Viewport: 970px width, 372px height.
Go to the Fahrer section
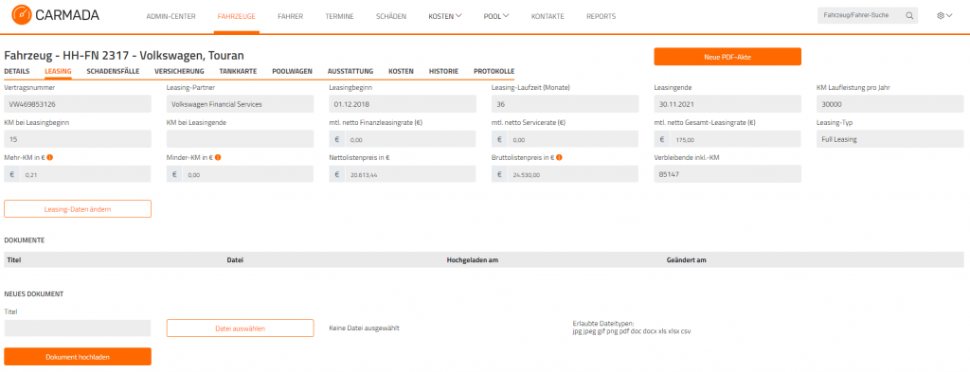[x=290, y=17]
